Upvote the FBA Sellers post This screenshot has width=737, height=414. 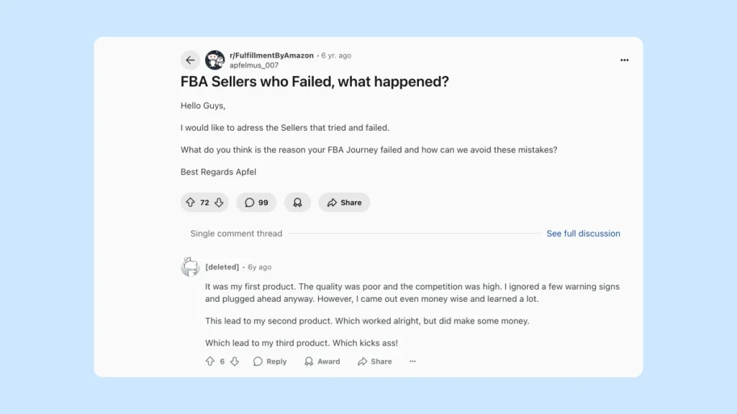point(191,203)
